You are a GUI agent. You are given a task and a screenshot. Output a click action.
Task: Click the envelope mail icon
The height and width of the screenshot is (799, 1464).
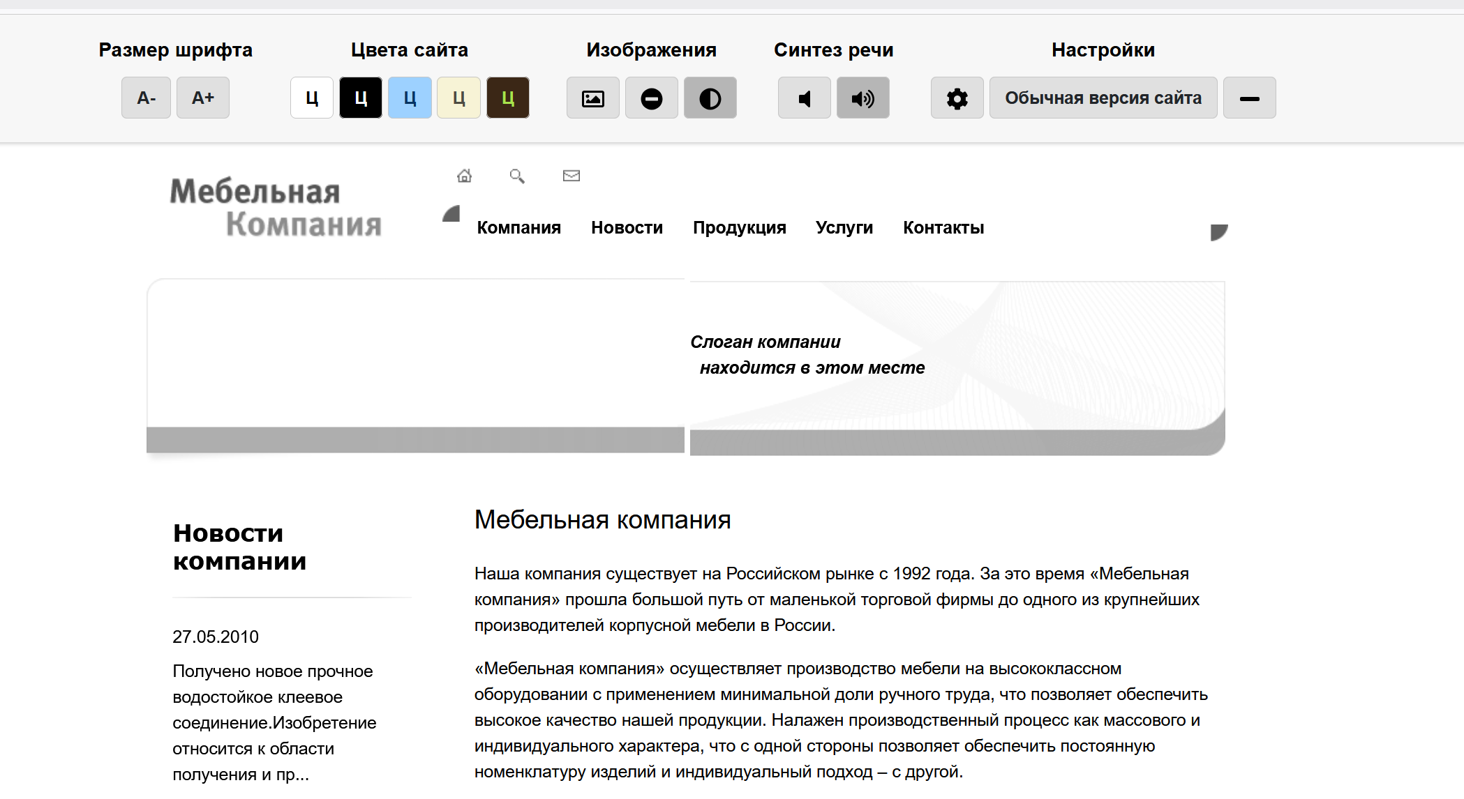coord(572,176)
